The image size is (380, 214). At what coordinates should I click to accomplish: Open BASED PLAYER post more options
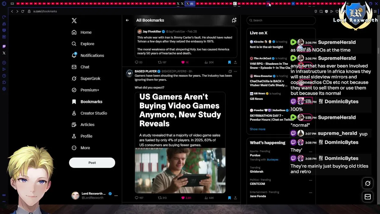pyautogui.click(x=235, y=71)
